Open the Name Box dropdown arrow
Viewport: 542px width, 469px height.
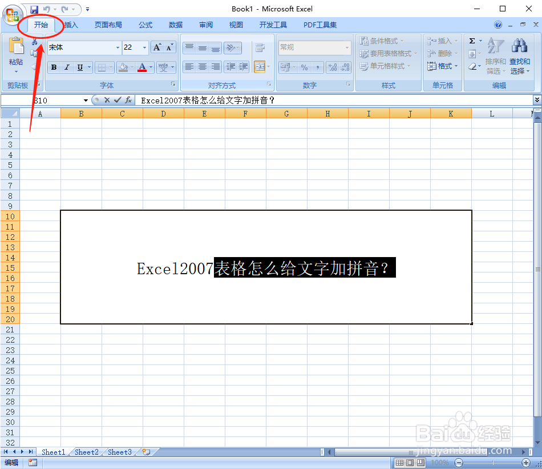(86, 101)
